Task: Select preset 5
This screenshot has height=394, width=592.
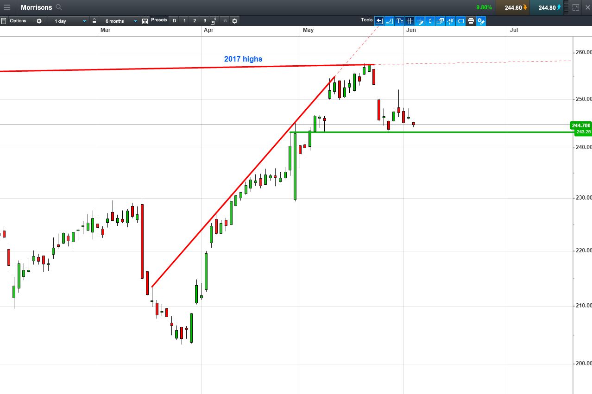Action: pos(225,21)
